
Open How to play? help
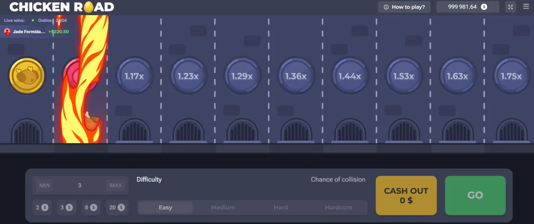[404, 7]
